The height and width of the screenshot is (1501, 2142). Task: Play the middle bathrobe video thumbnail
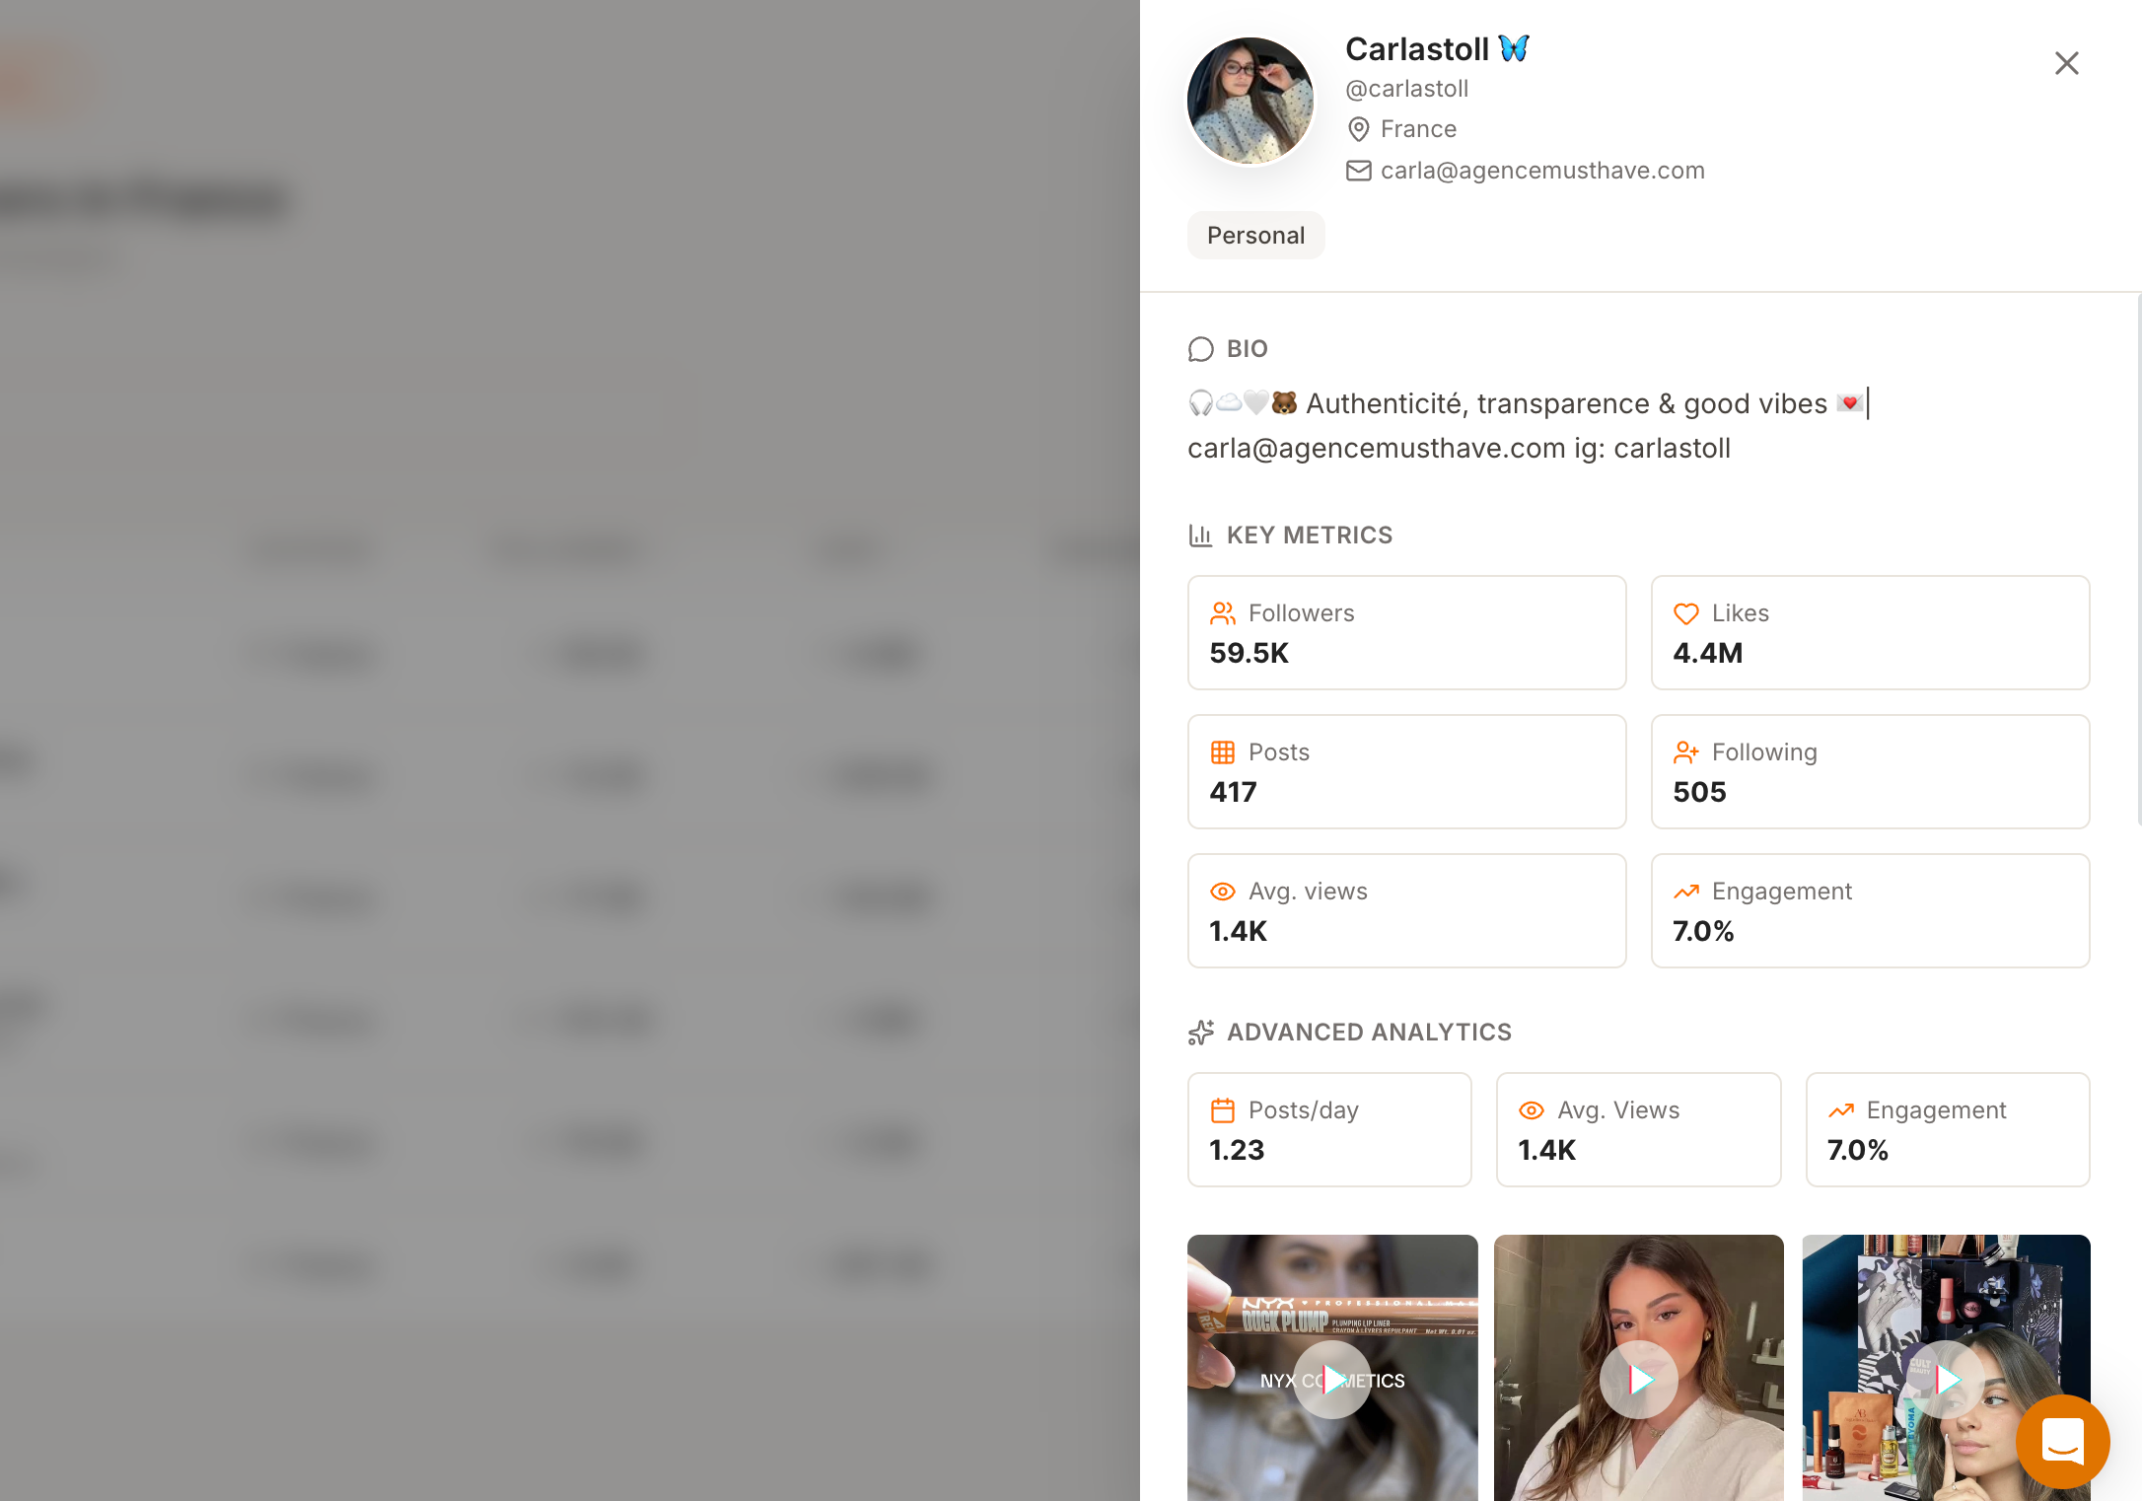pos(1638,1379)
